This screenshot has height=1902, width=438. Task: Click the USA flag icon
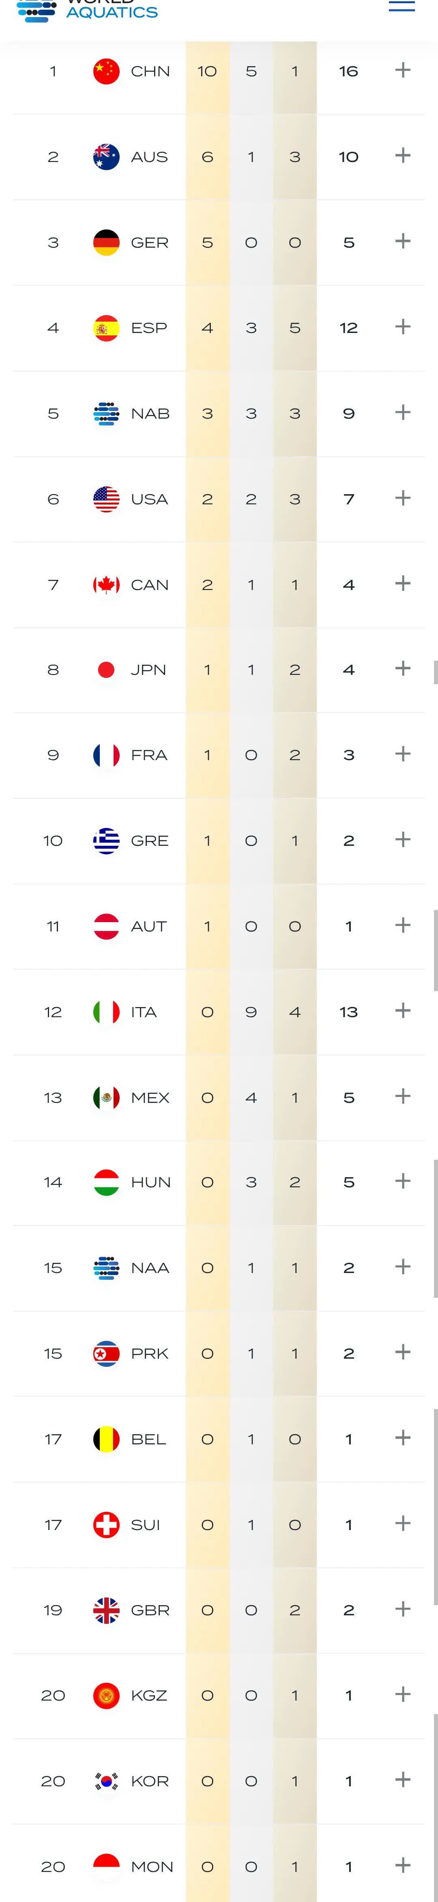click(106, 499)
